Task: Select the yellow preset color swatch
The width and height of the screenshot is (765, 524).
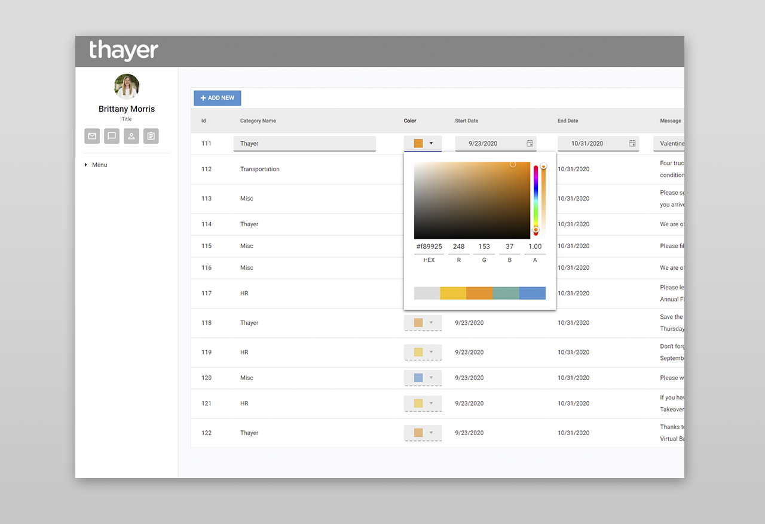Action: [x=454, y=293]
